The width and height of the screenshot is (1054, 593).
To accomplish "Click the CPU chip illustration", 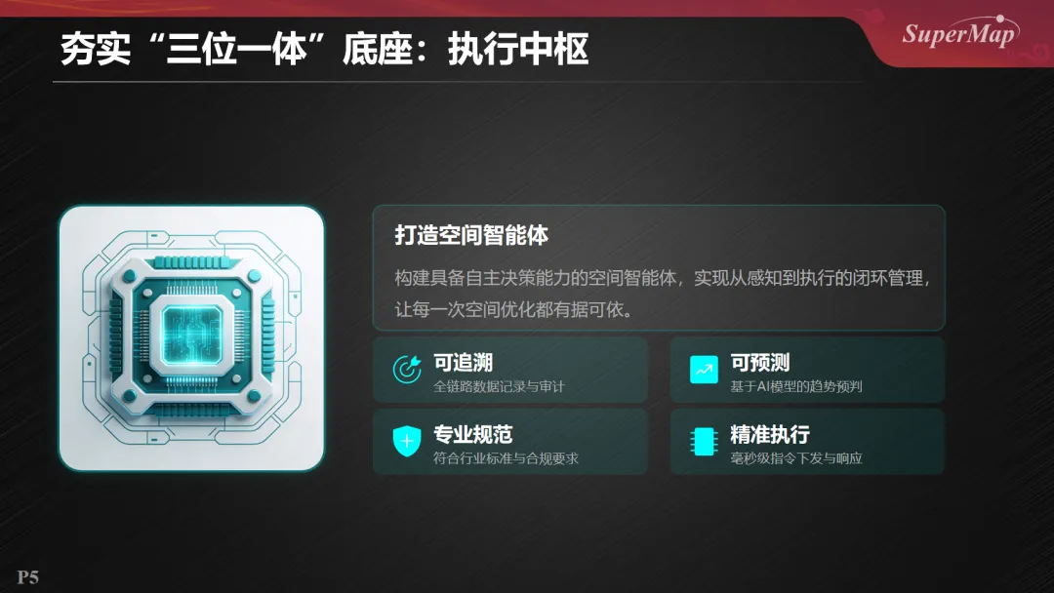I will click(x=191, y=337).
